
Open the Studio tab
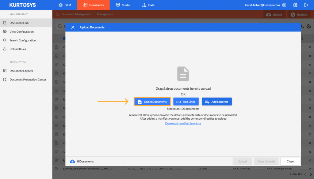pyautogui.click(x=123, y=5)
